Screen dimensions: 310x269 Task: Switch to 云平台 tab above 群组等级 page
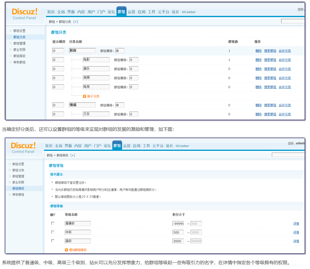coord(158,146)
